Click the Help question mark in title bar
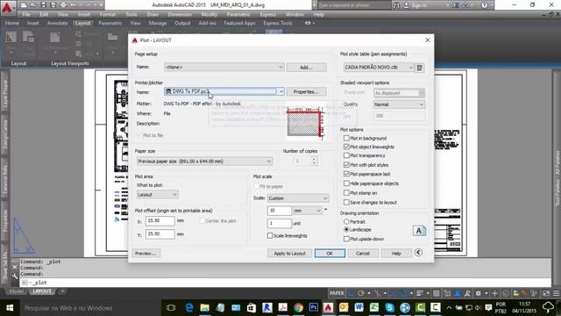Viewport: 561px width, 316px height. click(484, 5)
